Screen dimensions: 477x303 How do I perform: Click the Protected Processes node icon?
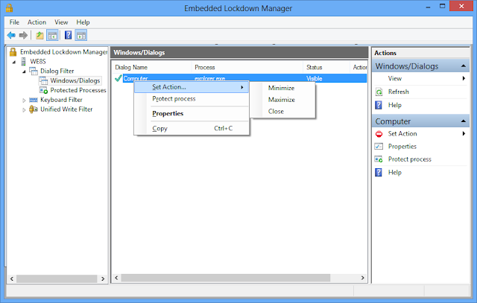pyautogui.click(x=43, y=90)
